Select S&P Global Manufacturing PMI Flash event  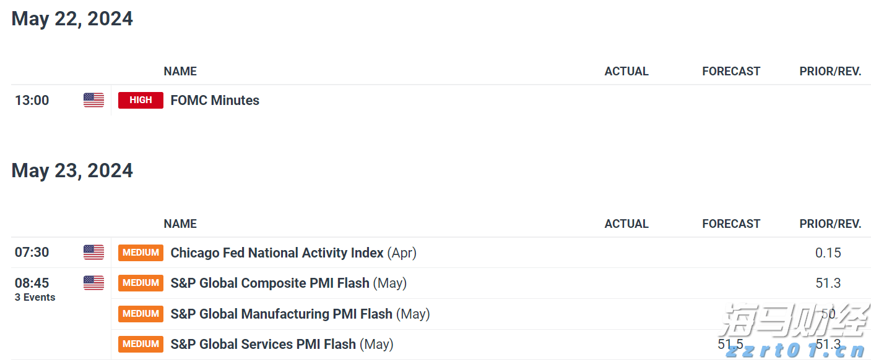point(281,314)
